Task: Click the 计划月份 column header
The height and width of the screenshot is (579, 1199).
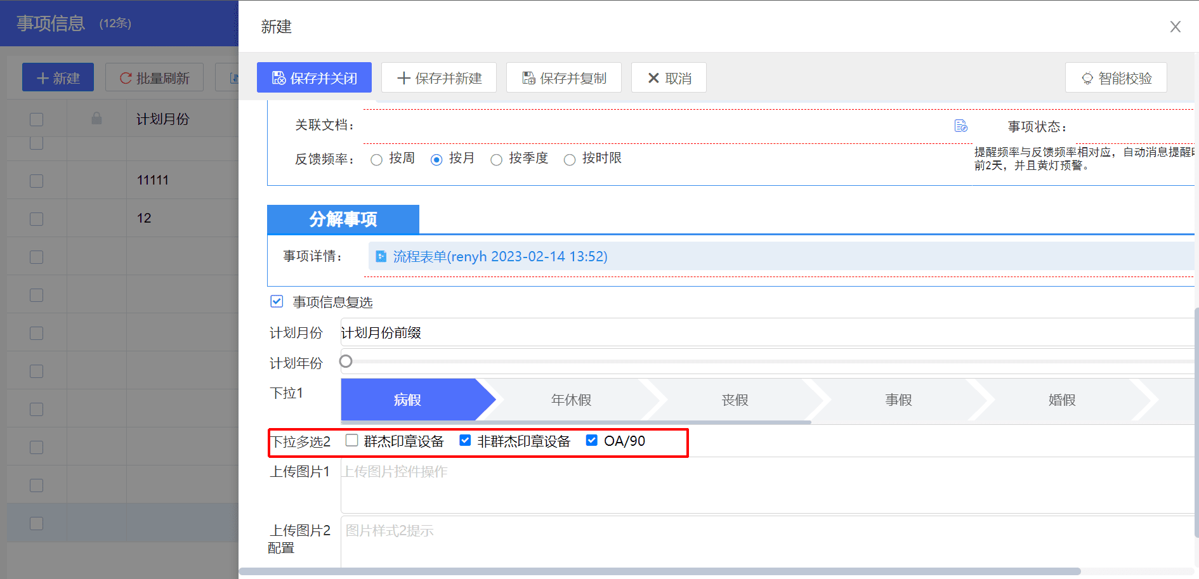Action: (162, 119)
